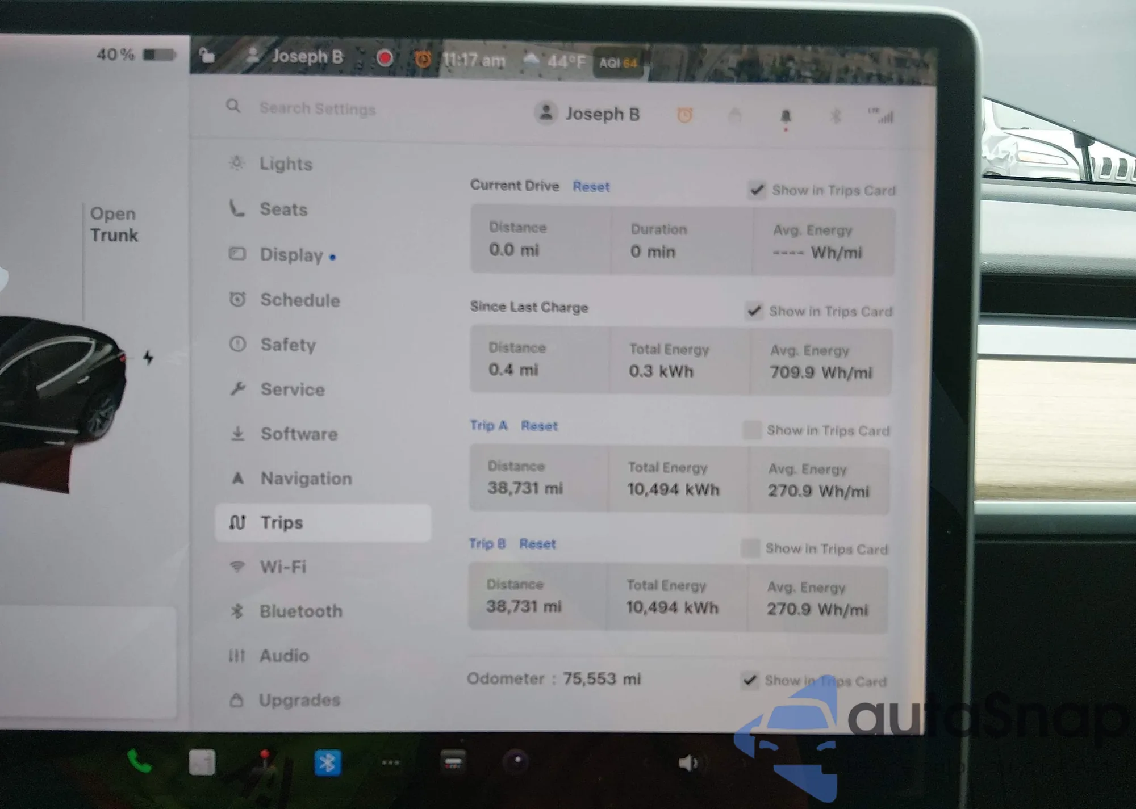Open the camera app in dock

pyautogui.click(x=516, y=761)
